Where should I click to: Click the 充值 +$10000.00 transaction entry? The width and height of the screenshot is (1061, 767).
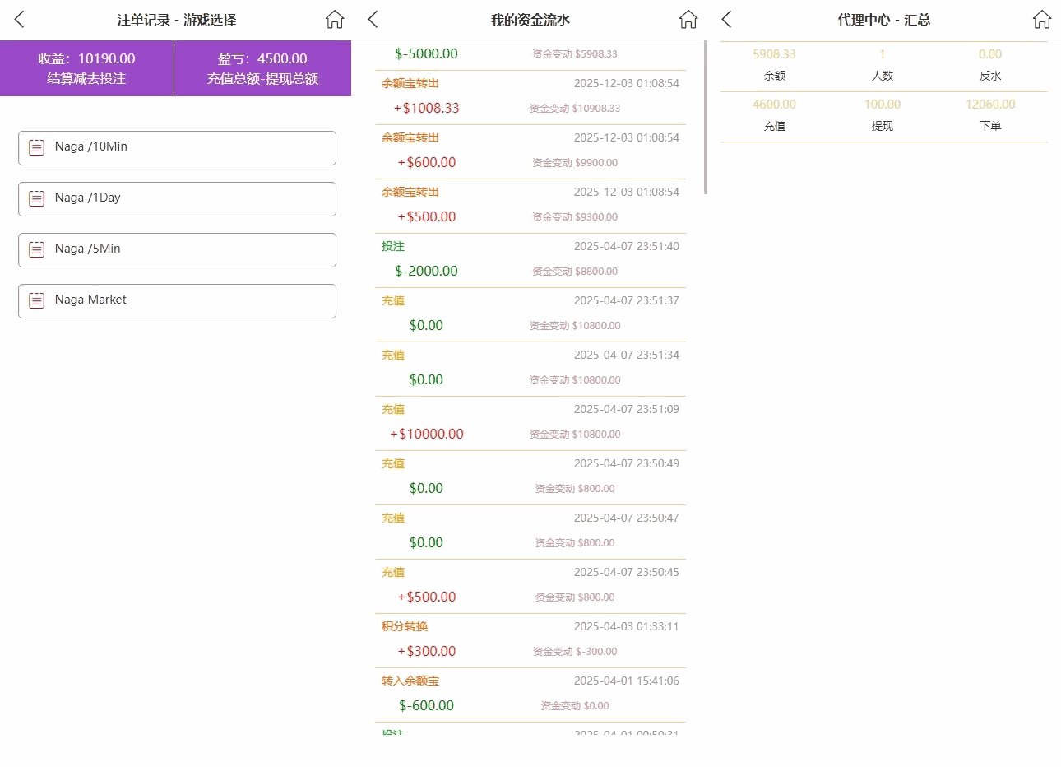[x=530, y=421]
